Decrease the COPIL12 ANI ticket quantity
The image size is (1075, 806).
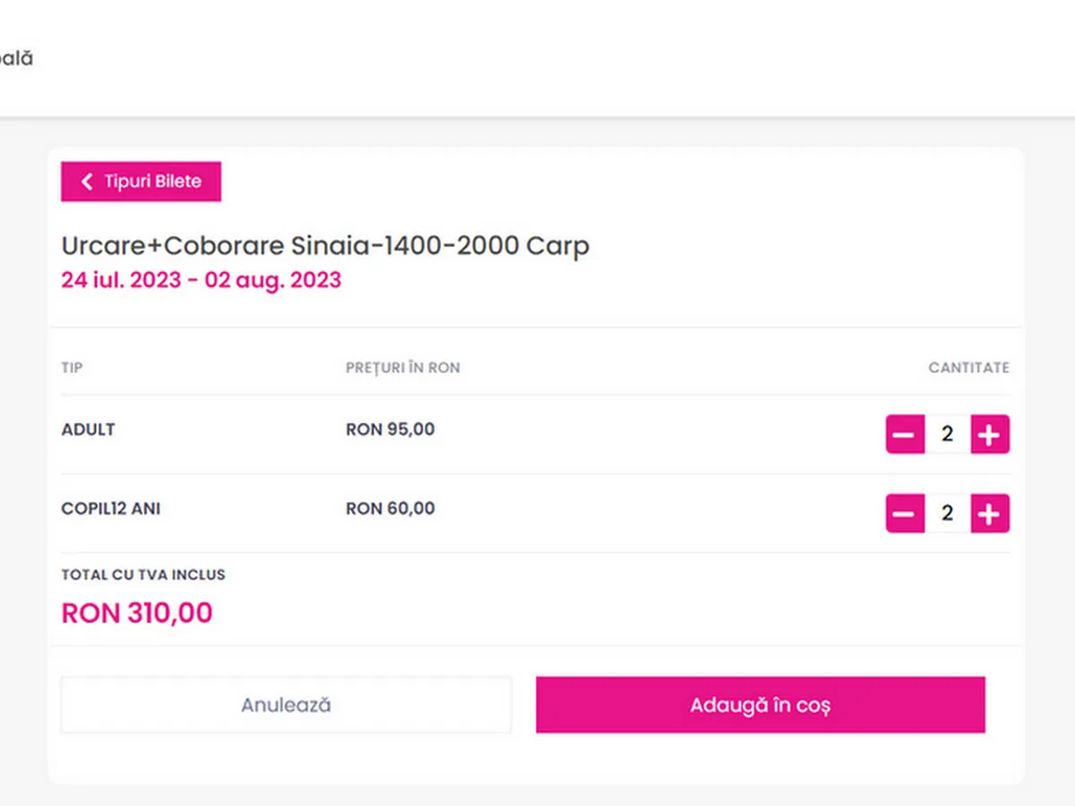[x=905, y=514]
